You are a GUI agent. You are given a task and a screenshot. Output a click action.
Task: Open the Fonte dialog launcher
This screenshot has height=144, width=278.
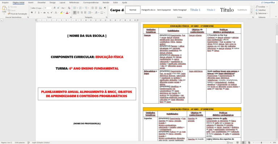pos(71,17)
